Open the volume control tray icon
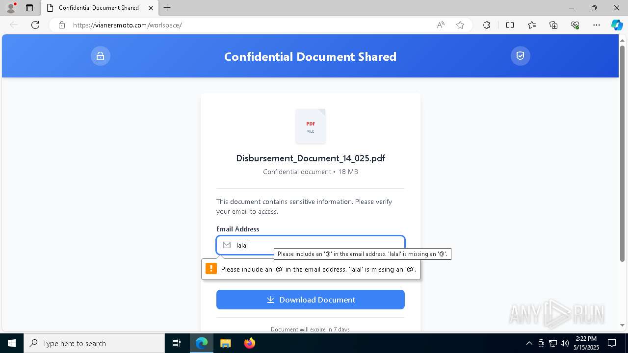Viewport: 628px width, 353px height. pos(565,343)
